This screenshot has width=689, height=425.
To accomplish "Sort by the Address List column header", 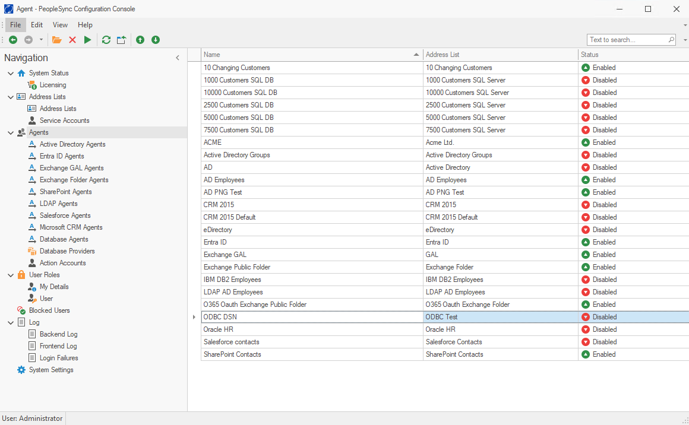I will 501,55.
